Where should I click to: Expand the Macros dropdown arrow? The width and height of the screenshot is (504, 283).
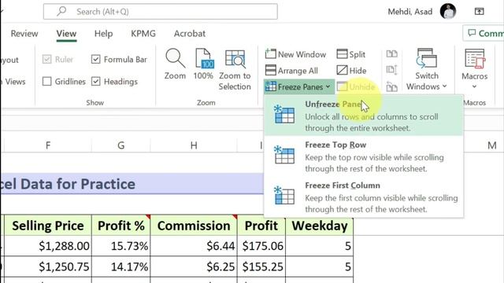tap(474, 86)
